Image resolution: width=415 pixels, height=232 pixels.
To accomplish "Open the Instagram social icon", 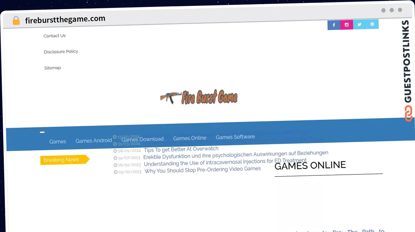I will [x=347, y=25].
